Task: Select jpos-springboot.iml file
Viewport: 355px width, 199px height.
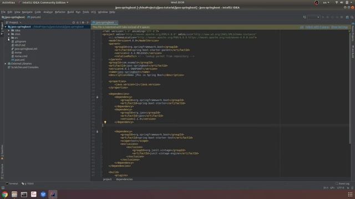Action: (x=24, y=49)
